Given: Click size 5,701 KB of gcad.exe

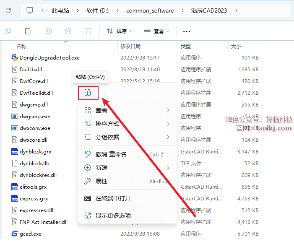Looking at the screenshot, I should [x=248, y=234].
